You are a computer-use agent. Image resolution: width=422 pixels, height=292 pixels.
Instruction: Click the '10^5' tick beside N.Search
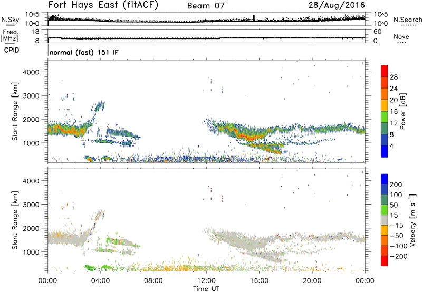(x=381, y=14)
